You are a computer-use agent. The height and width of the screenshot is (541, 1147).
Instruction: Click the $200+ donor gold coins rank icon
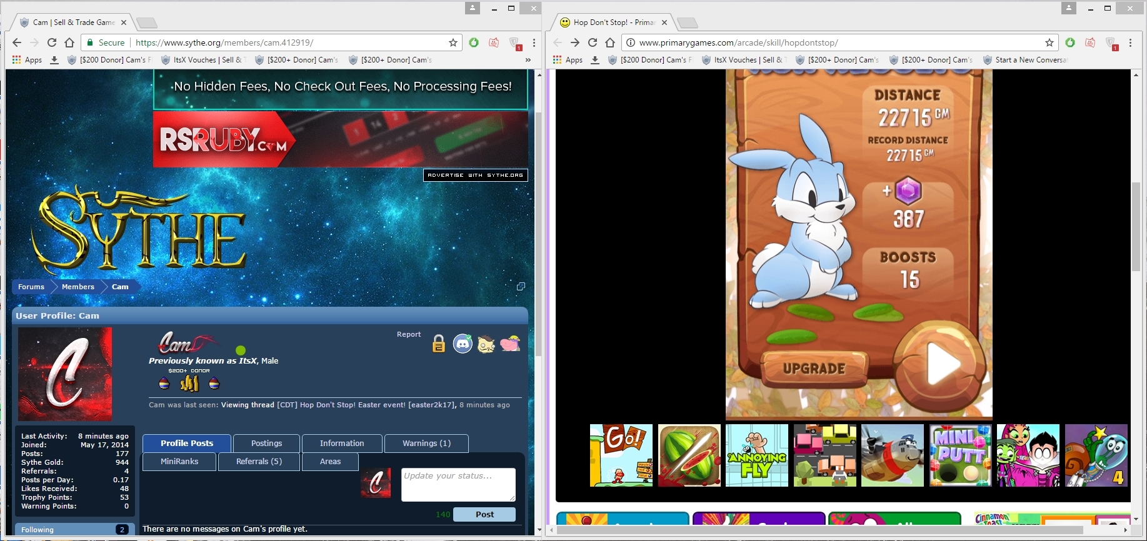(189, 383)
